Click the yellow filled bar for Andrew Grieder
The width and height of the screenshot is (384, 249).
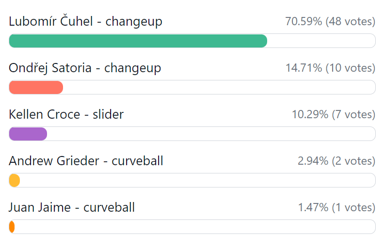click(15, 181)
